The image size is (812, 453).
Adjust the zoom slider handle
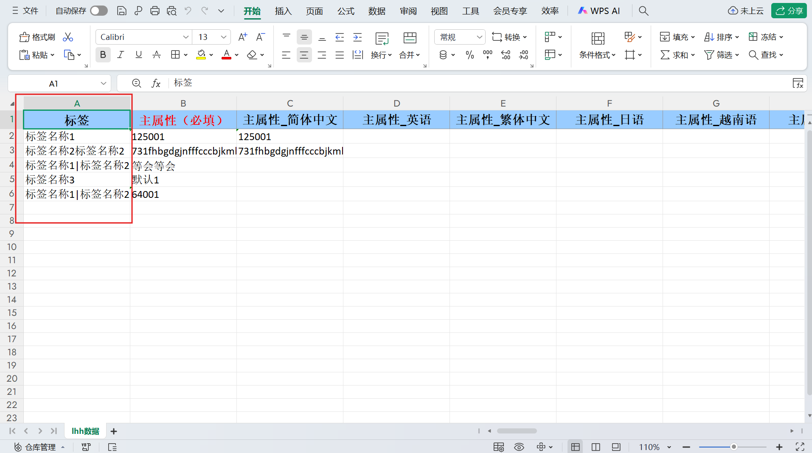click(733, 447)
